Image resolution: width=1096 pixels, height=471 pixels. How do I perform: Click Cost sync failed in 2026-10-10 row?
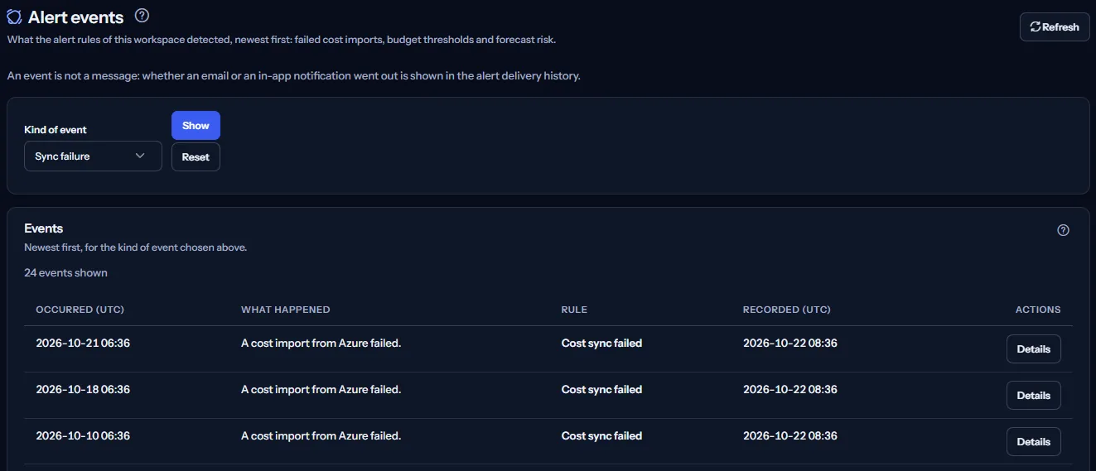pyautogui.click(x=601, y=435)
